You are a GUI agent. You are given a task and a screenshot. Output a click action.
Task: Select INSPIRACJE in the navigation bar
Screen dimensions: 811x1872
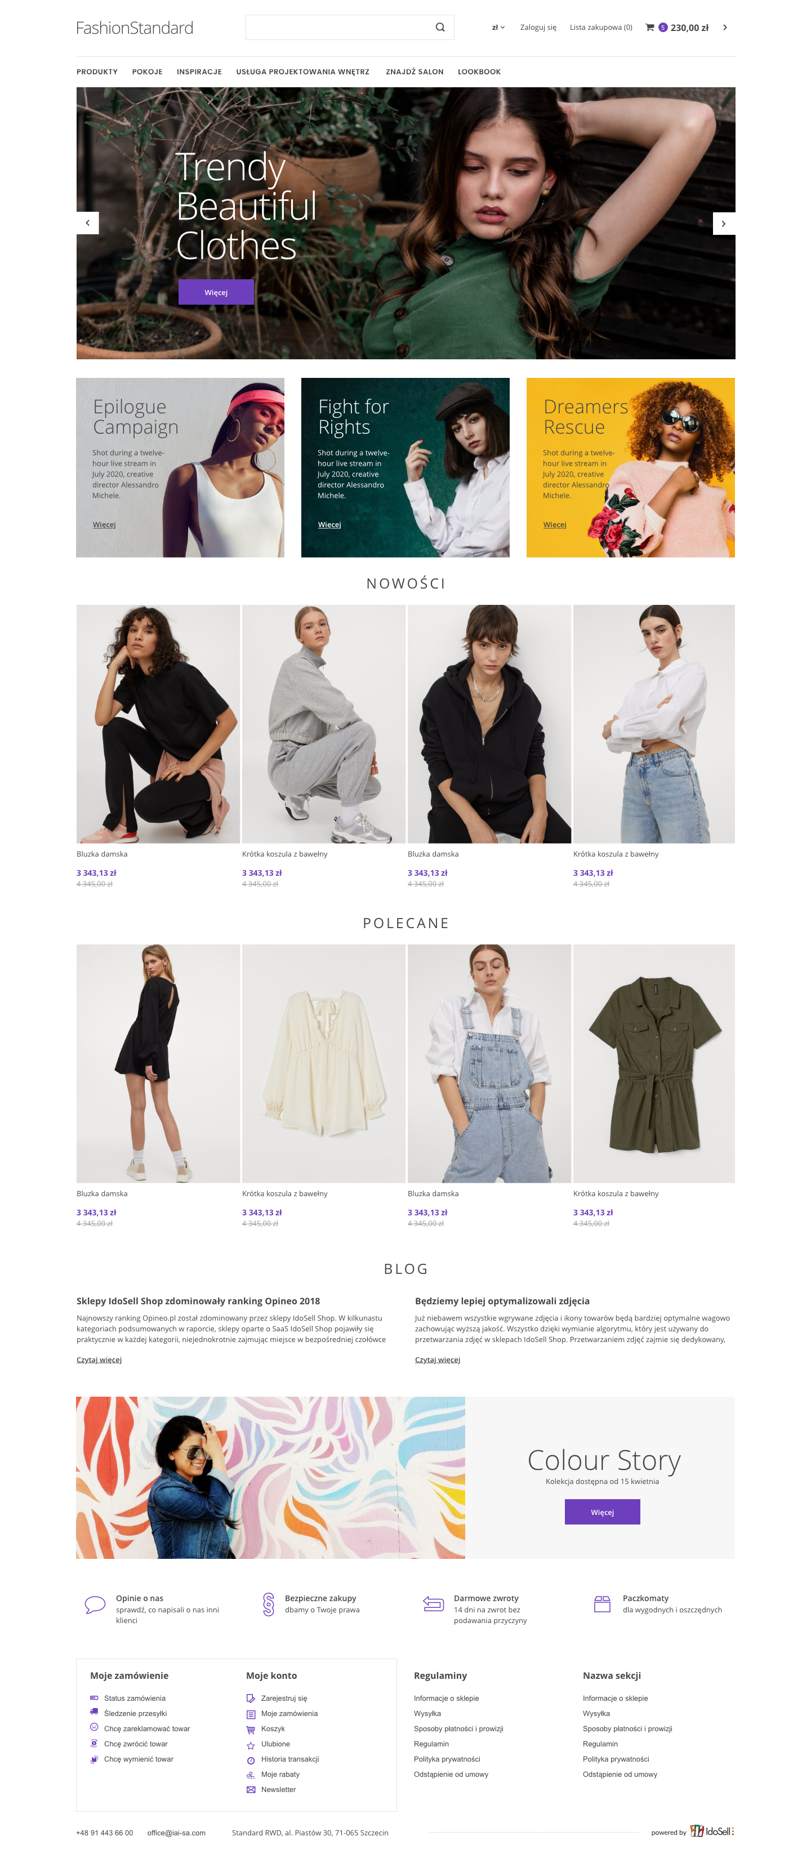(x=199, y=72)
